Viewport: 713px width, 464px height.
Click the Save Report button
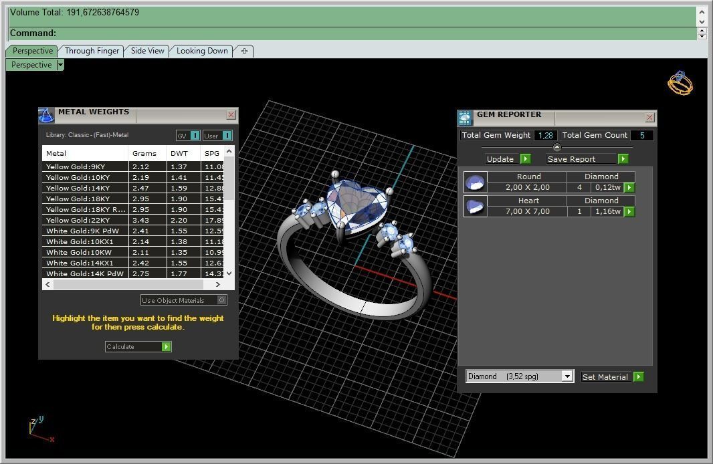click(x=587, y=159)
